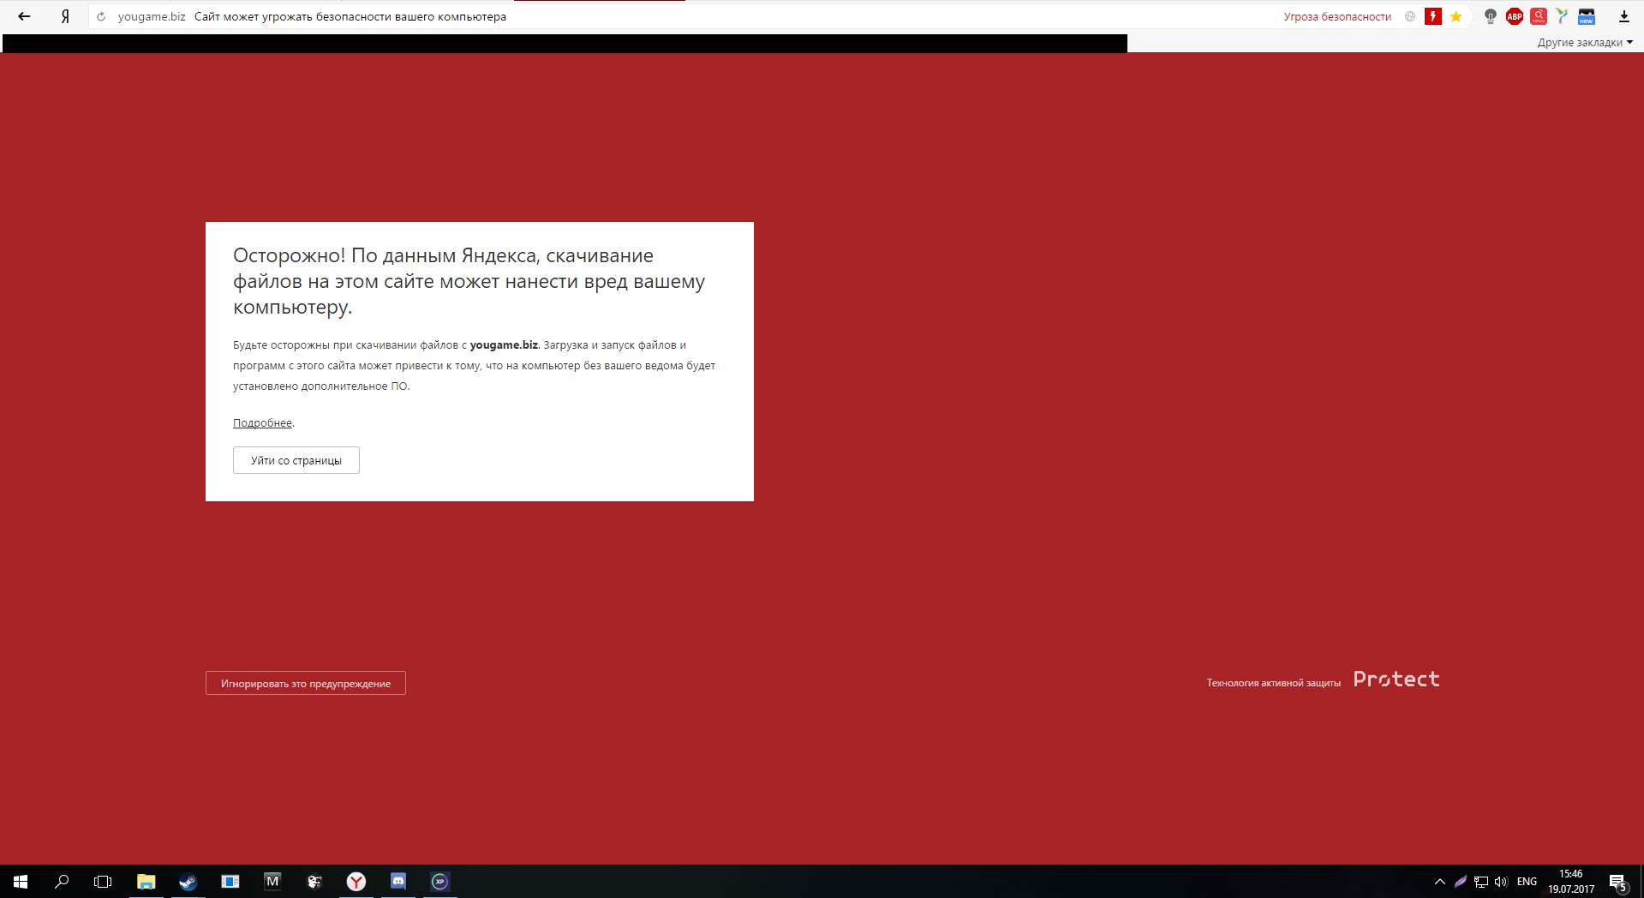This screenshot has height=898, width=1644.
Task: Open the 'M' app on taskbar
Action: click(x=272, y=881)
